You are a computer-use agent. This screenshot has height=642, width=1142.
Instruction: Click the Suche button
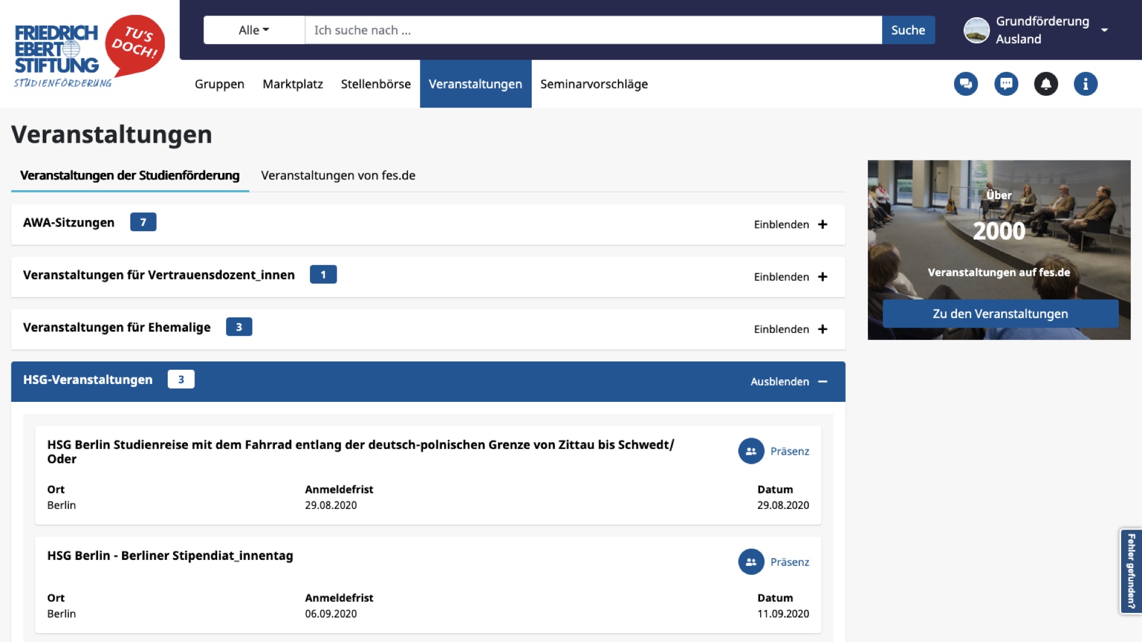[908, 30]
